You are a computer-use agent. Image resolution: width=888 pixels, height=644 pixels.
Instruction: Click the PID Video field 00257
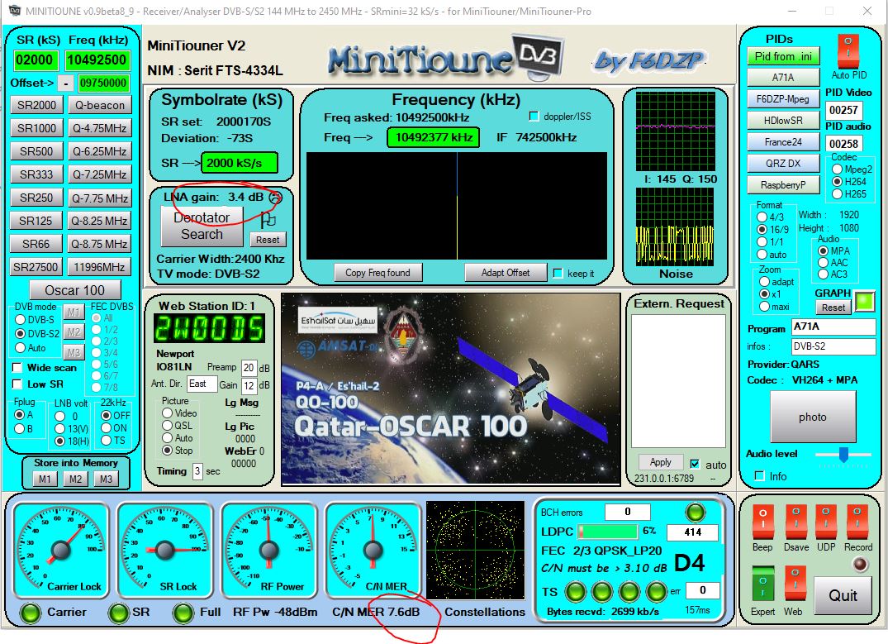click(844, 110)
